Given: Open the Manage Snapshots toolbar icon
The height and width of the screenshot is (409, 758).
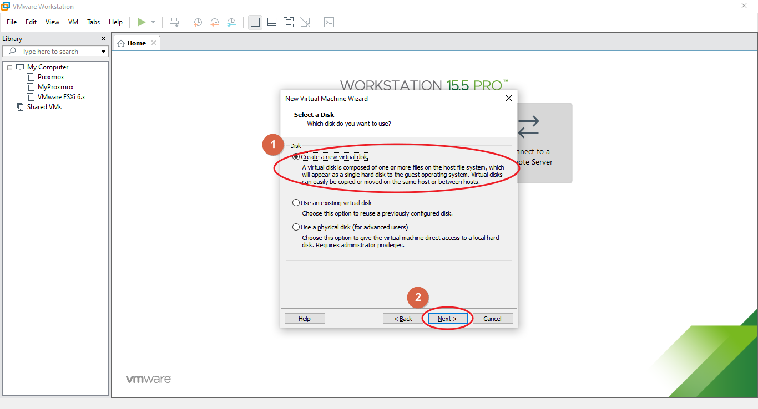Looking at the screenshot, I should [231, 22].
